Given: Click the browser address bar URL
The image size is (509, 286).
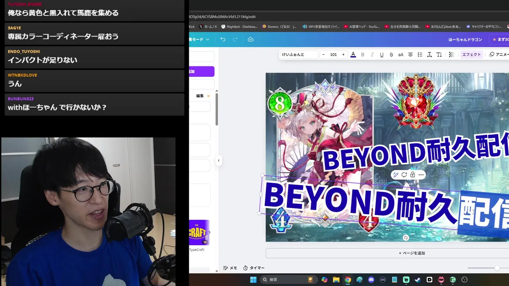Looking at the screenshot, I should click(x=222, y=17).
